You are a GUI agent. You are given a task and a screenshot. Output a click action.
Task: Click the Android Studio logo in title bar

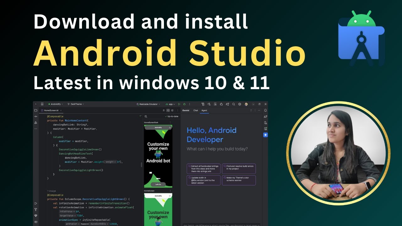36,104
